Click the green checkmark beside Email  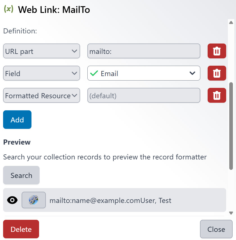click(94, 73)
